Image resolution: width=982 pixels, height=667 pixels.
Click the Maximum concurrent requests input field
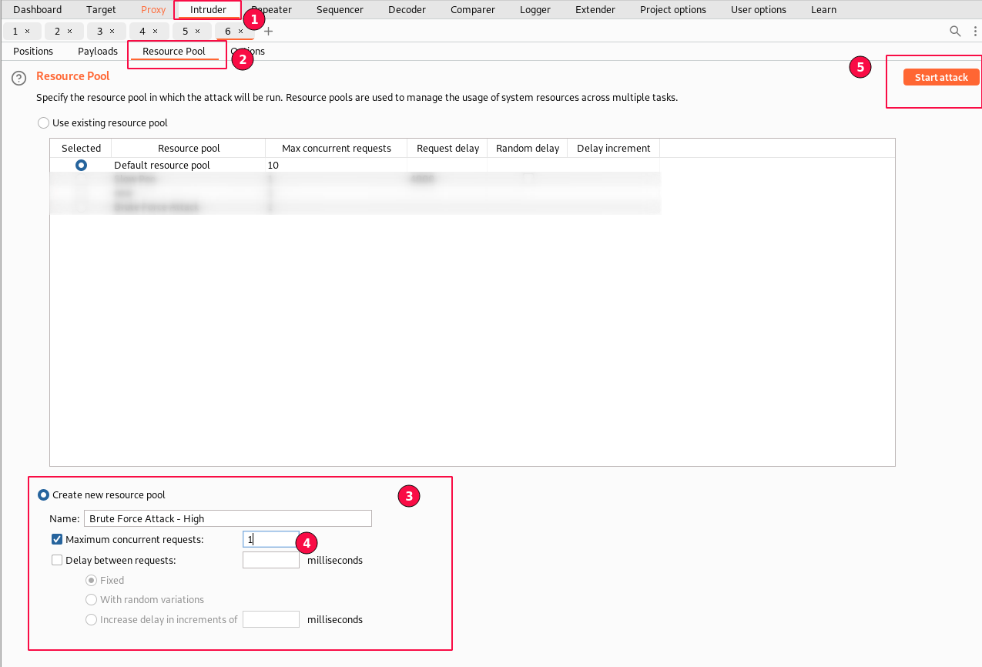[270, 540]
